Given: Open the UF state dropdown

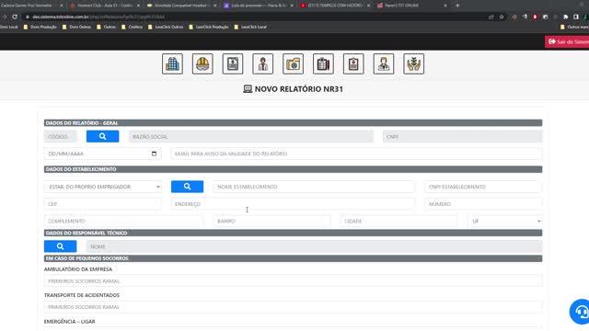Looking at the screenshot, I should 505,221.
